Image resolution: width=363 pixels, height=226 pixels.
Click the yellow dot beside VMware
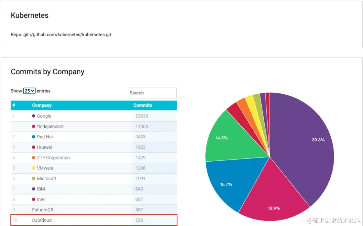(34, 168)
